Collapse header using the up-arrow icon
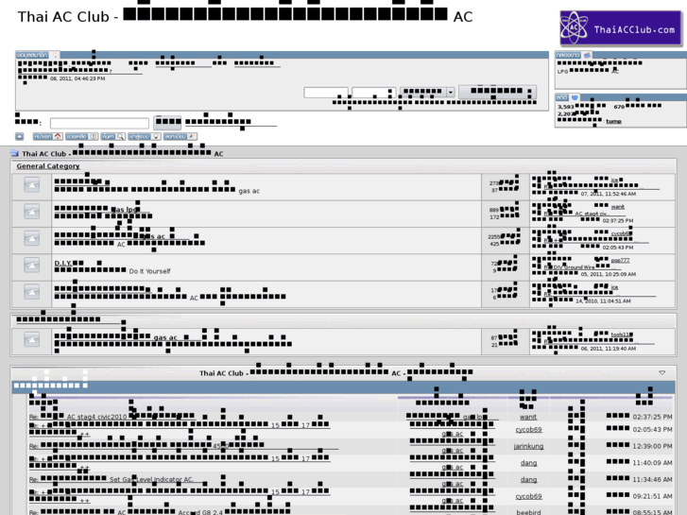 (x=19, y=137)
